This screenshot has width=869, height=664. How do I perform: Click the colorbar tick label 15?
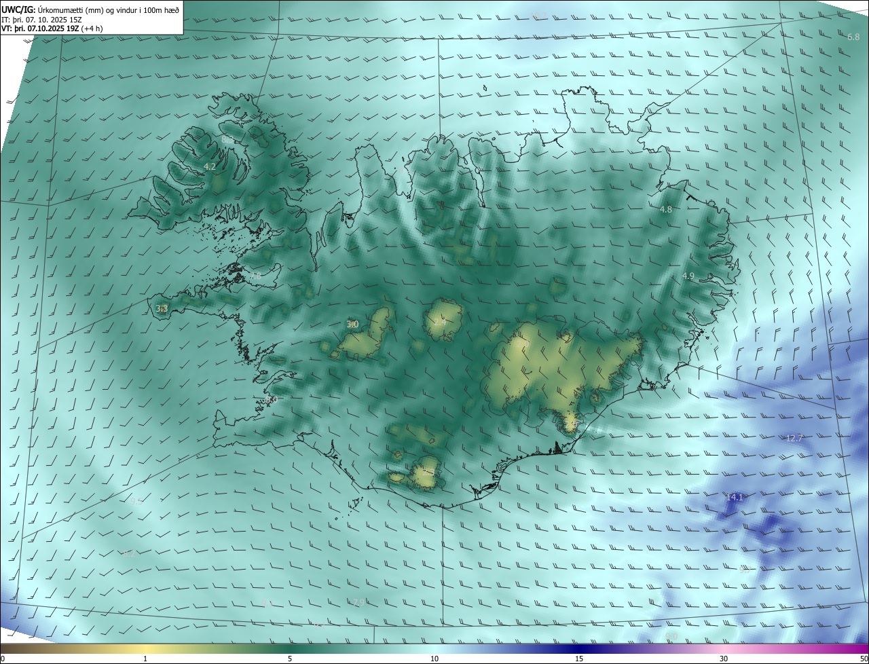point(579,659)
